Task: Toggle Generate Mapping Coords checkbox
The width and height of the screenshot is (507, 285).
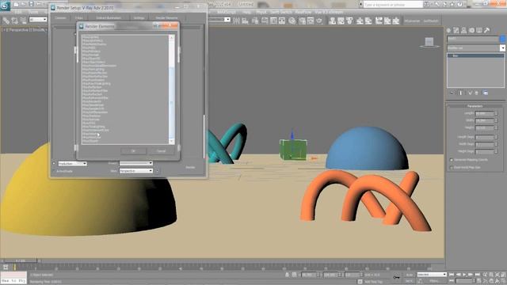Action: 452,160
